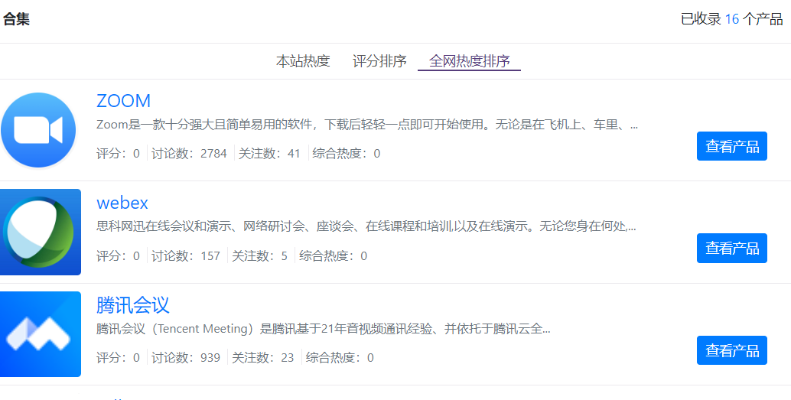Click the Tencent Meeting description text
Screen dimensions: 791x400
pos(323,329)
